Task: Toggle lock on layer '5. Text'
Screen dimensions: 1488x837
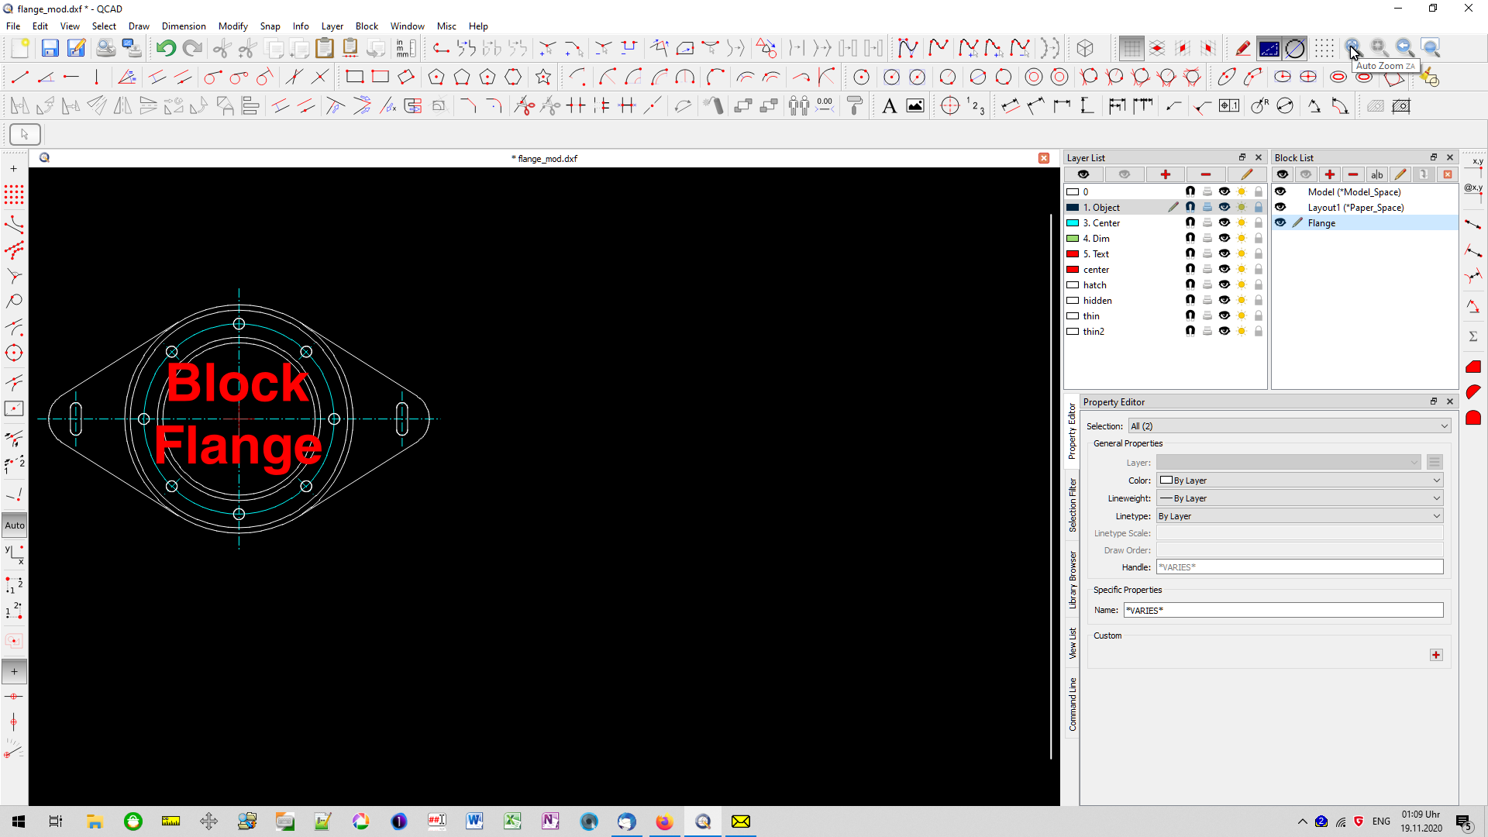Action: click(1259, 253)
